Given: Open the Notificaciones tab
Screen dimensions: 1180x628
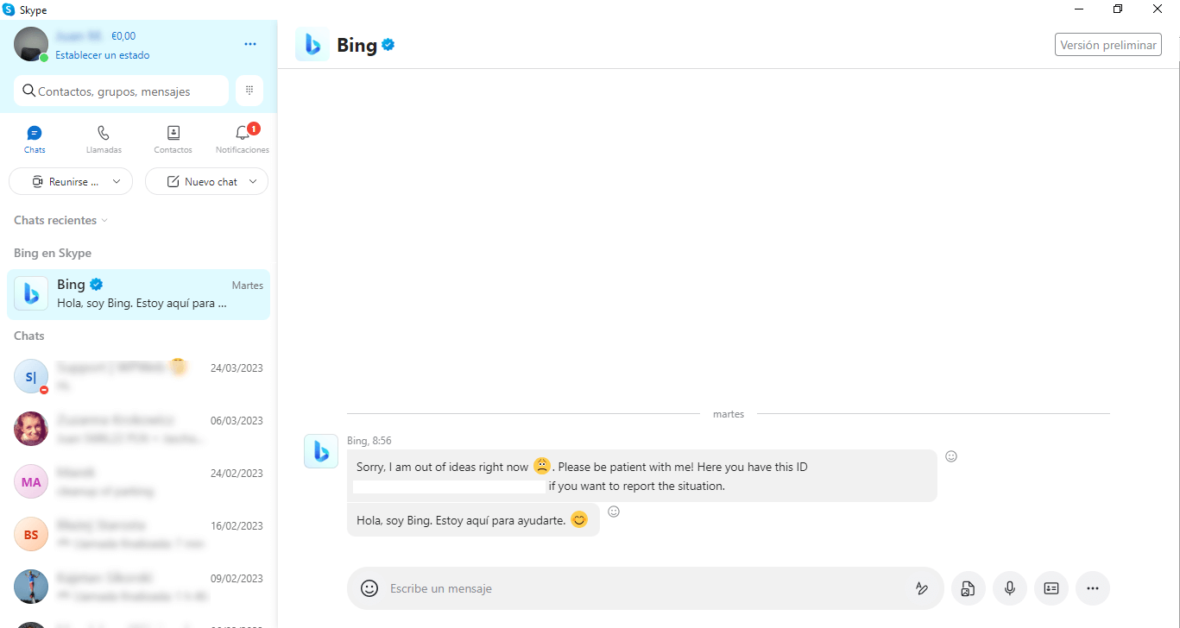Looking at the screenshot, I should tap(243, 140).
